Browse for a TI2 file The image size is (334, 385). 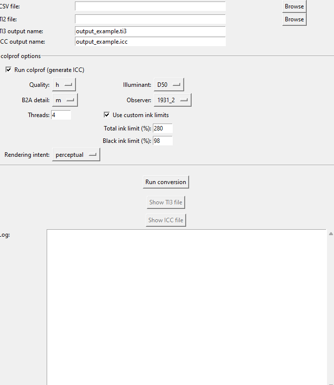[294, 19]
